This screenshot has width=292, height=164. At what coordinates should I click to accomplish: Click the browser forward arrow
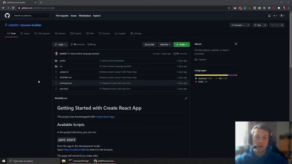[x=8, y=8]
